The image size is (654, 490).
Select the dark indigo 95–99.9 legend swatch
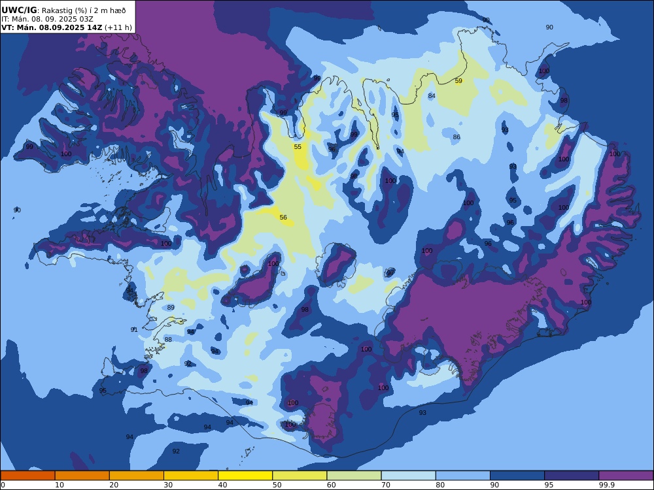click(x=572, y=476)
